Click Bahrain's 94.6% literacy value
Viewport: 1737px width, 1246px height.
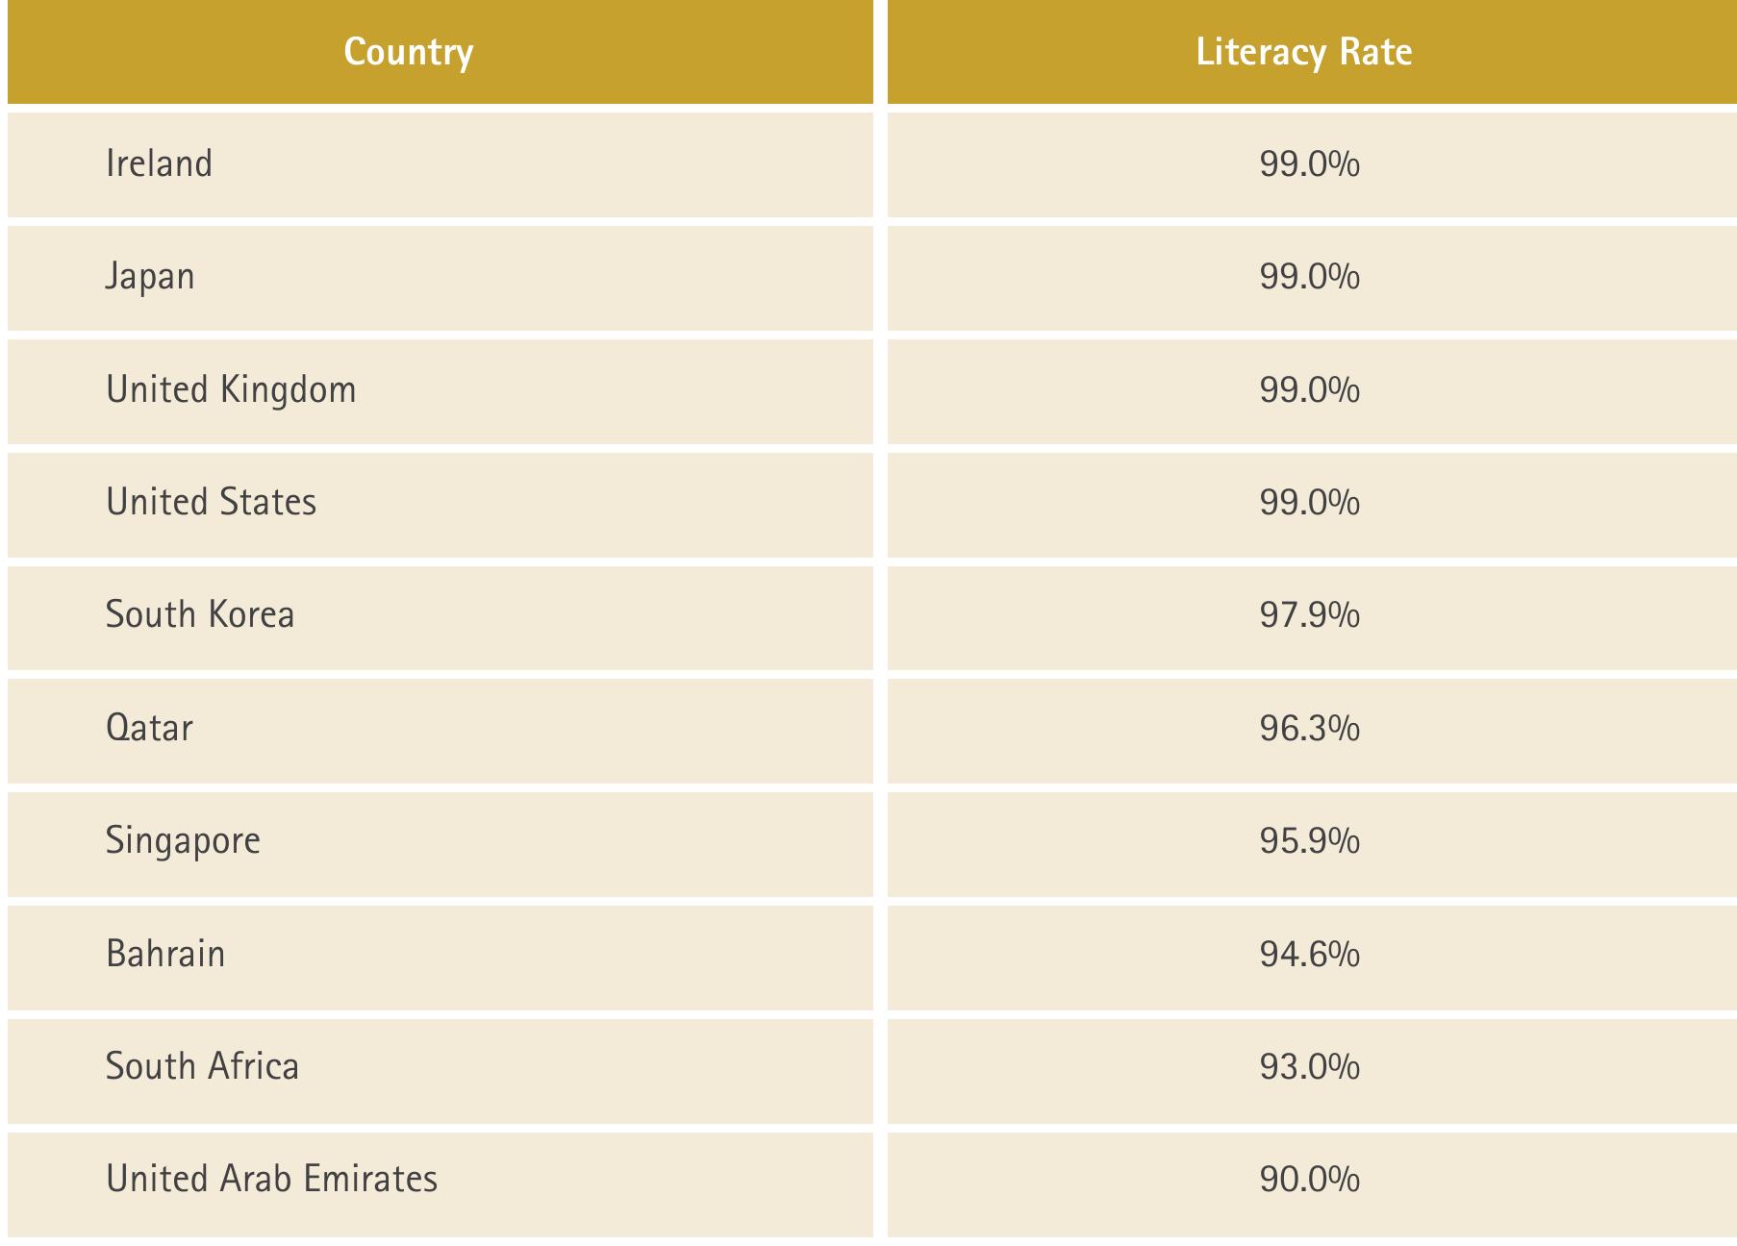click(1309, 955)
